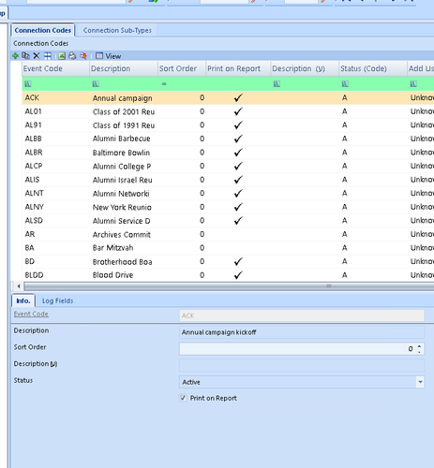
Task: Toggle Print on Report for BD row
Action: point(238,262)
